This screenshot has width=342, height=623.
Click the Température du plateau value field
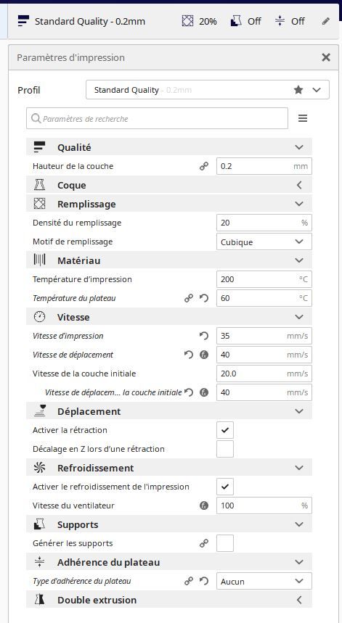point(264,298)
